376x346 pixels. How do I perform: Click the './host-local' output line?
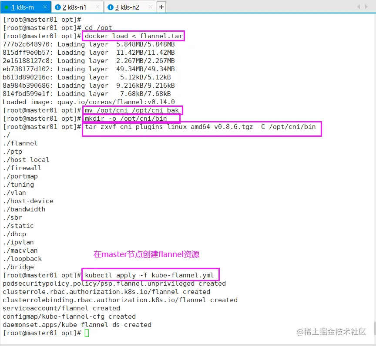pos(26,160)
